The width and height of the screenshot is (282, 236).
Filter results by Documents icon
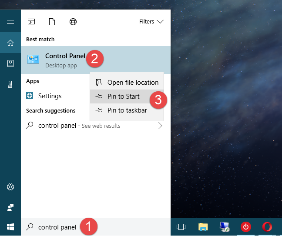(52, 22)
